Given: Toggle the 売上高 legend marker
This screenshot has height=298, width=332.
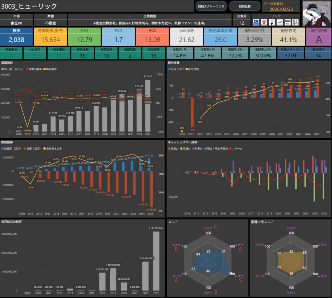Looking at the screenshot, I should point(3,69).
